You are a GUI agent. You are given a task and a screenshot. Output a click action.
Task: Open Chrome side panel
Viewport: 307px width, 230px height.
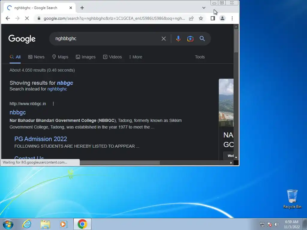[213, 18]
